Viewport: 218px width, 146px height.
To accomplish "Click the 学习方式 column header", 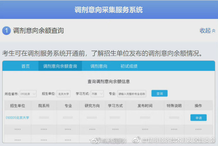I will coord(115,106).
